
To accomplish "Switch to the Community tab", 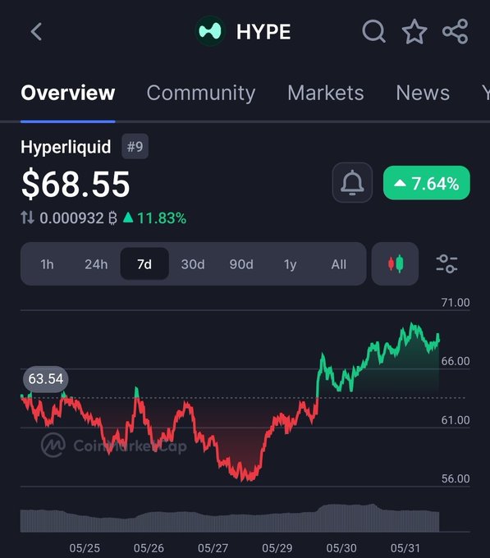I will 201,94.
